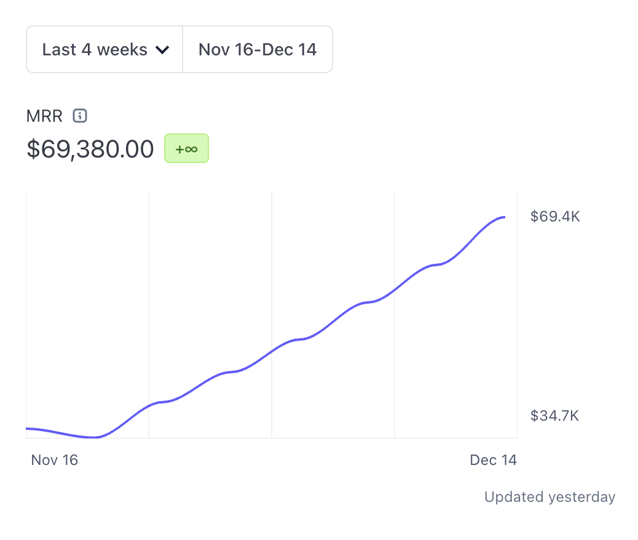Click the Nov 16 x-axis label
The width and height of the screenshot is (638, 540).
(x=55, y=460)
